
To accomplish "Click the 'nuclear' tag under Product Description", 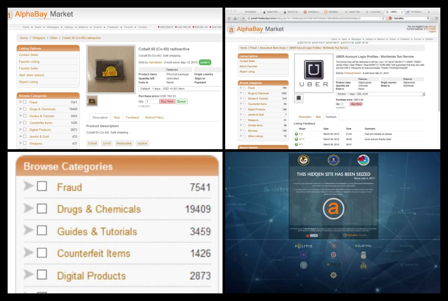I will click(142, 143).
